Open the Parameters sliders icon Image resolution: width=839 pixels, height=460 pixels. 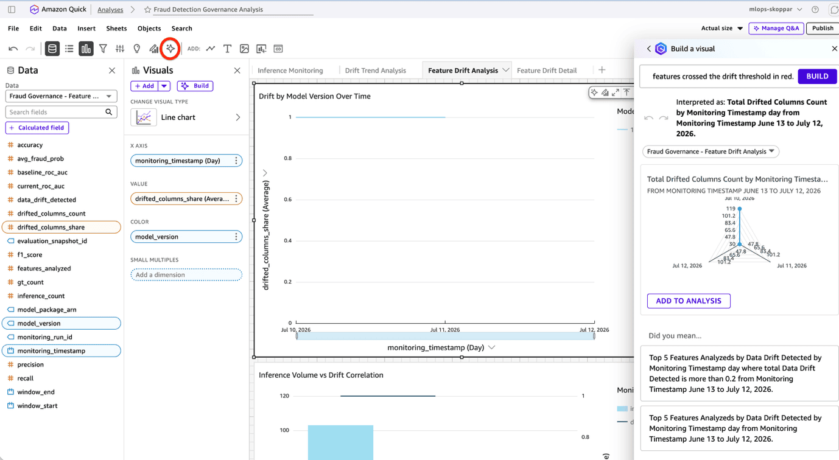120,49
